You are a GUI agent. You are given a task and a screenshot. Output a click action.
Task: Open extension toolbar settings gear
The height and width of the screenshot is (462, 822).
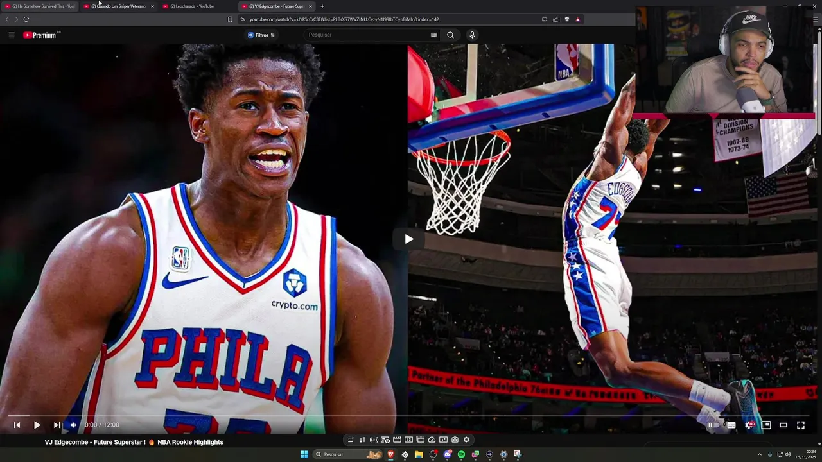466,440
